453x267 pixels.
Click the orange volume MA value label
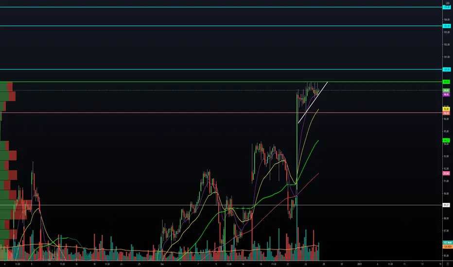tap(448, 247)
